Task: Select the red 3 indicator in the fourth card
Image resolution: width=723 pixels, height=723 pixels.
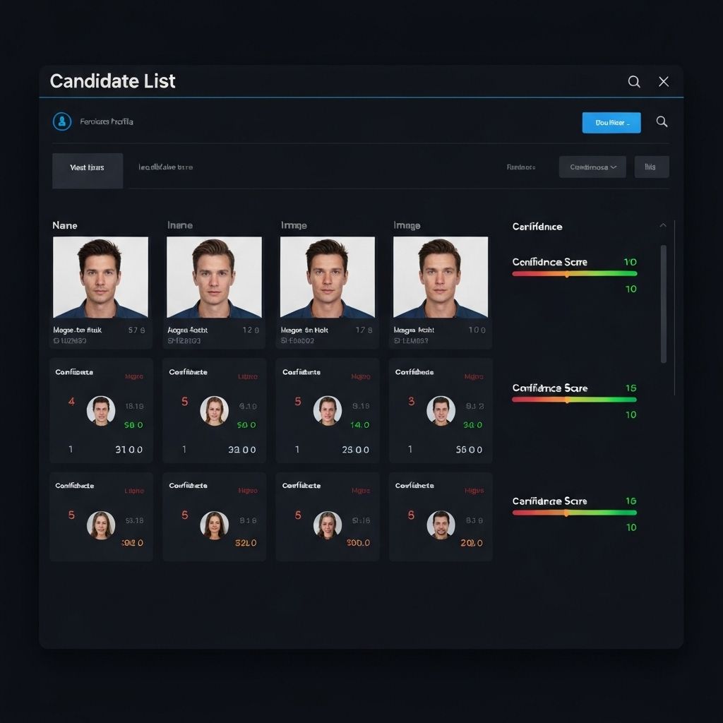Action: pos(410,400)
